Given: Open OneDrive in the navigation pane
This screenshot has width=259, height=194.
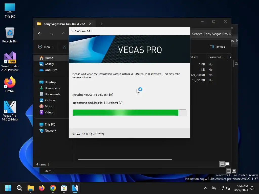Looking at the screenshot, I should pos(51,70).
